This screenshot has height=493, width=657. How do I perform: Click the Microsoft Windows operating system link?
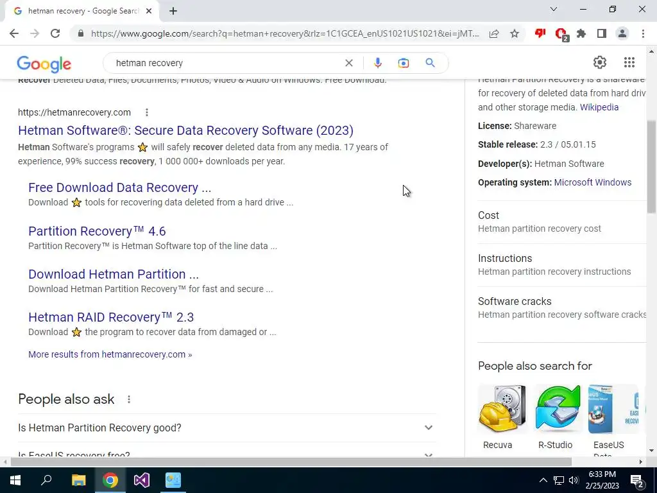tap(593, 182)
